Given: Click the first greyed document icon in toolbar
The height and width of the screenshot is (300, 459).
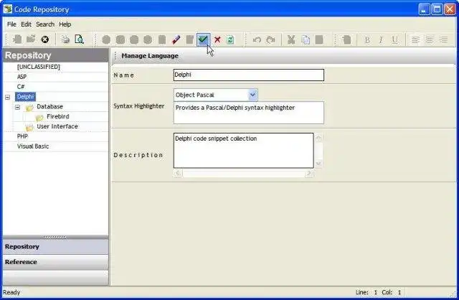Looking at the screenshot, I should tap(17, 39).
